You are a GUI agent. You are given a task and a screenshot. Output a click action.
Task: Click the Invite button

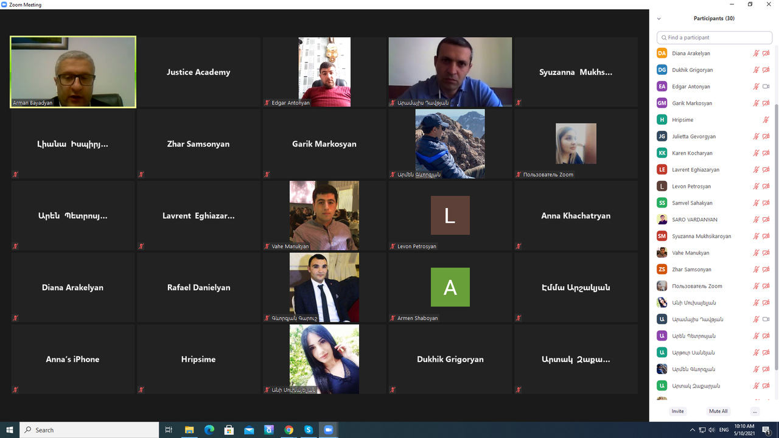pyautogui.click(x=677, y=411)
